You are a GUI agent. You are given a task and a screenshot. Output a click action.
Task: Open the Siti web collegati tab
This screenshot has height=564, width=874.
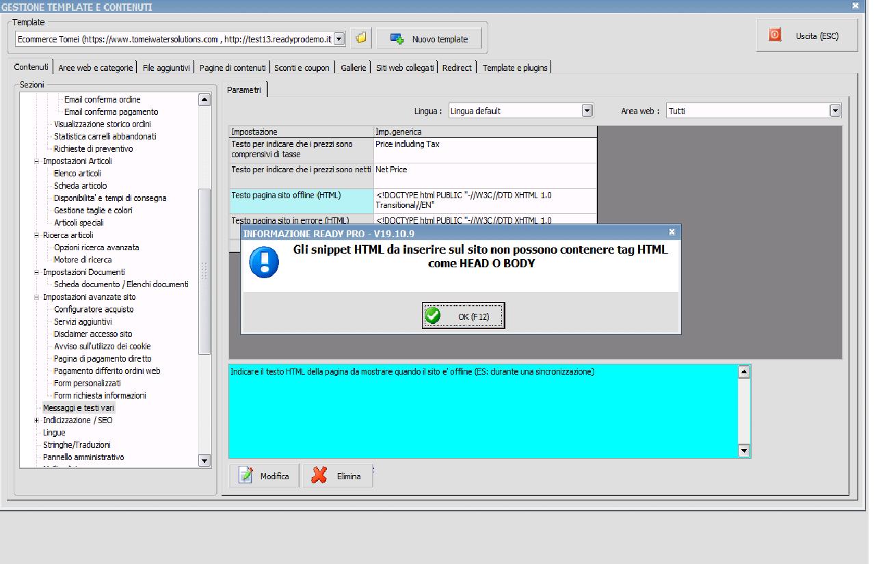pos(405,68)
